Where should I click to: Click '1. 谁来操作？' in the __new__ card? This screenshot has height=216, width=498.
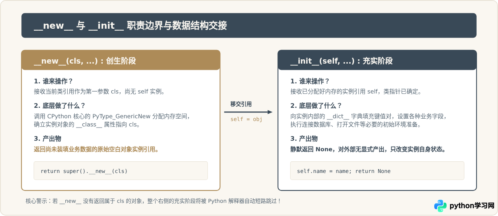point(53,81)
